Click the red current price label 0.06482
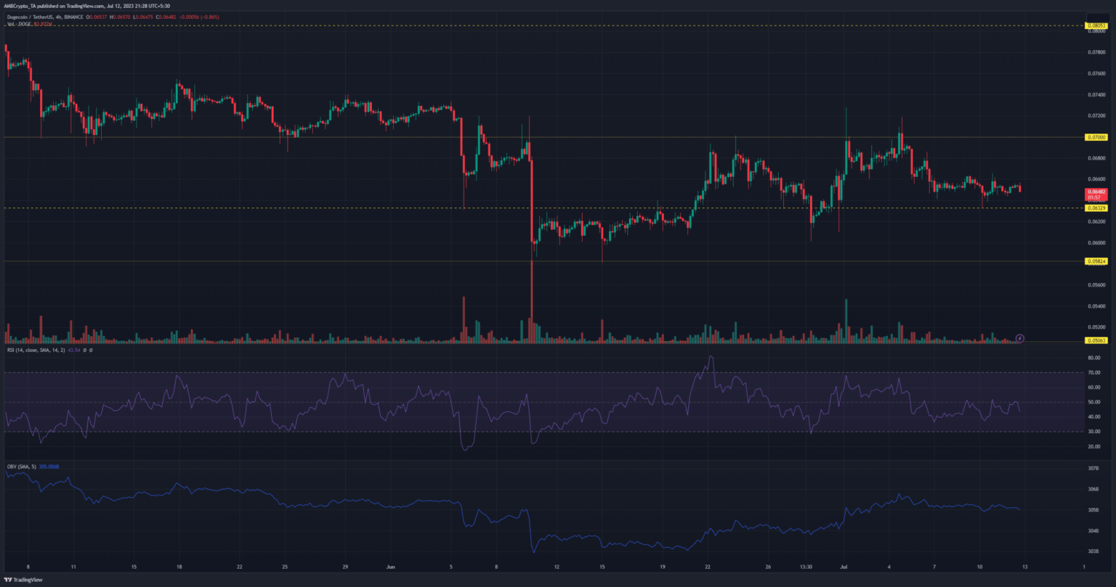1116x587 pixels. coord(1095,193)
